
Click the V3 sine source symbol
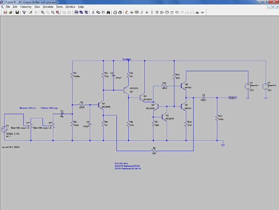4,129
